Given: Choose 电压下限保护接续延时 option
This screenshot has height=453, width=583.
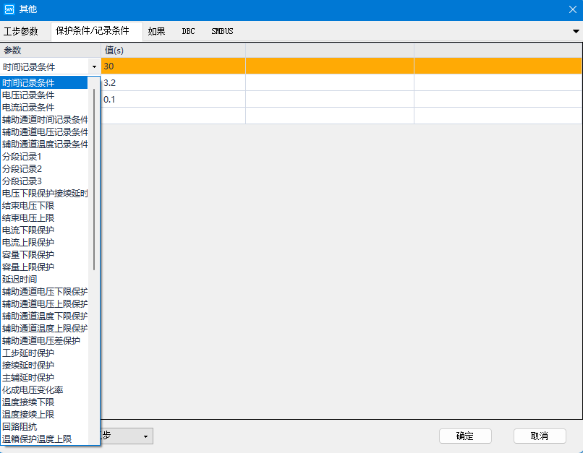Looking at the screenshot, I should (x=44, y=193).
